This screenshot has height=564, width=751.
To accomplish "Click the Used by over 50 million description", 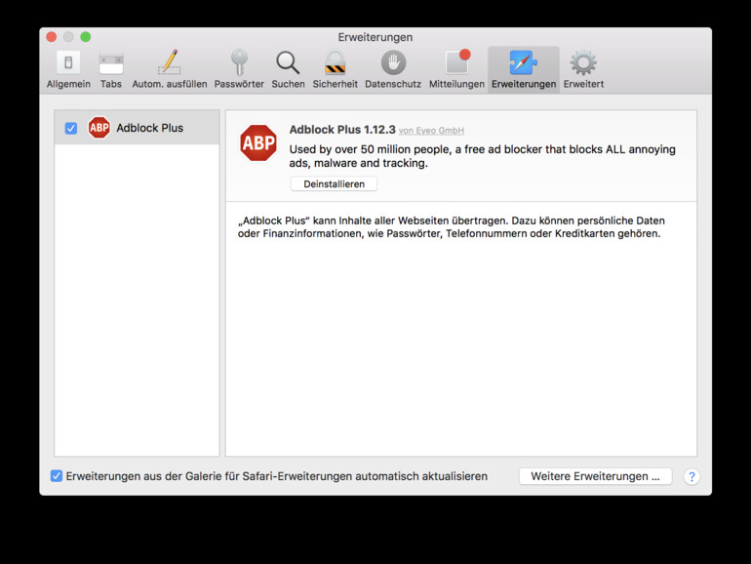I will (x=483, y=156).
